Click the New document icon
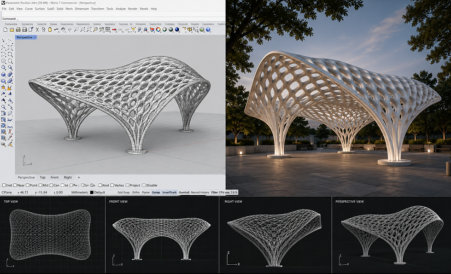451x274 pixels. (x=6, y=29)
